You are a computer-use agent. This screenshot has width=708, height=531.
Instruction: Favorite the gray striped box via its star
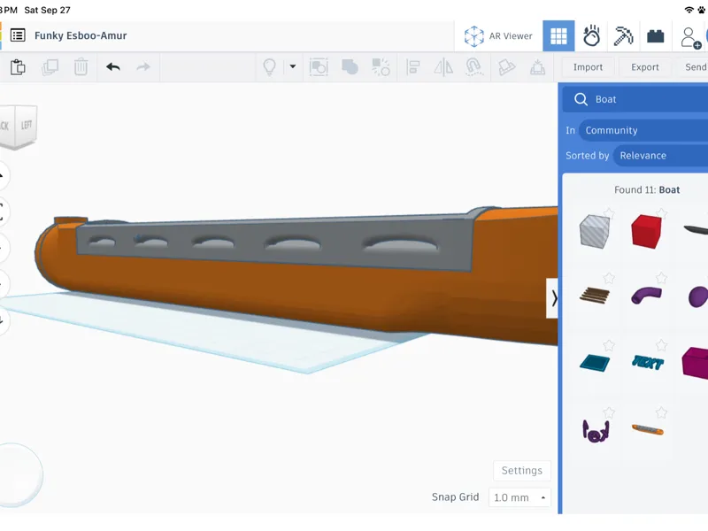click(609, 212)
